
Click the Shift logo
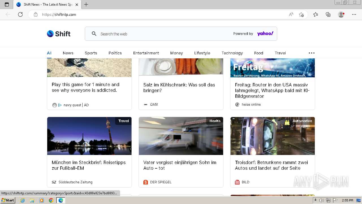tap(59, 34)
